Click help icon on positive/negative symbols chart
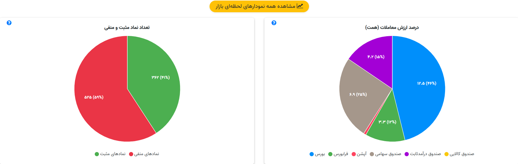The height and width of the screenshot is (164, 518). click(9, 23)
